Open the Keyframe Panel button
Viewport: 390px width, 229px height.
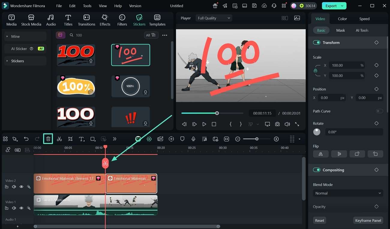coord(368,220)
